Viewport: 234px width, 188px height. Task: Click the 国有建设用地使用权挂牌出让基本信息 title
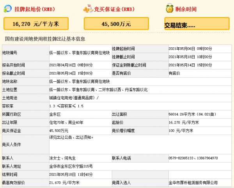click(45, 39)
